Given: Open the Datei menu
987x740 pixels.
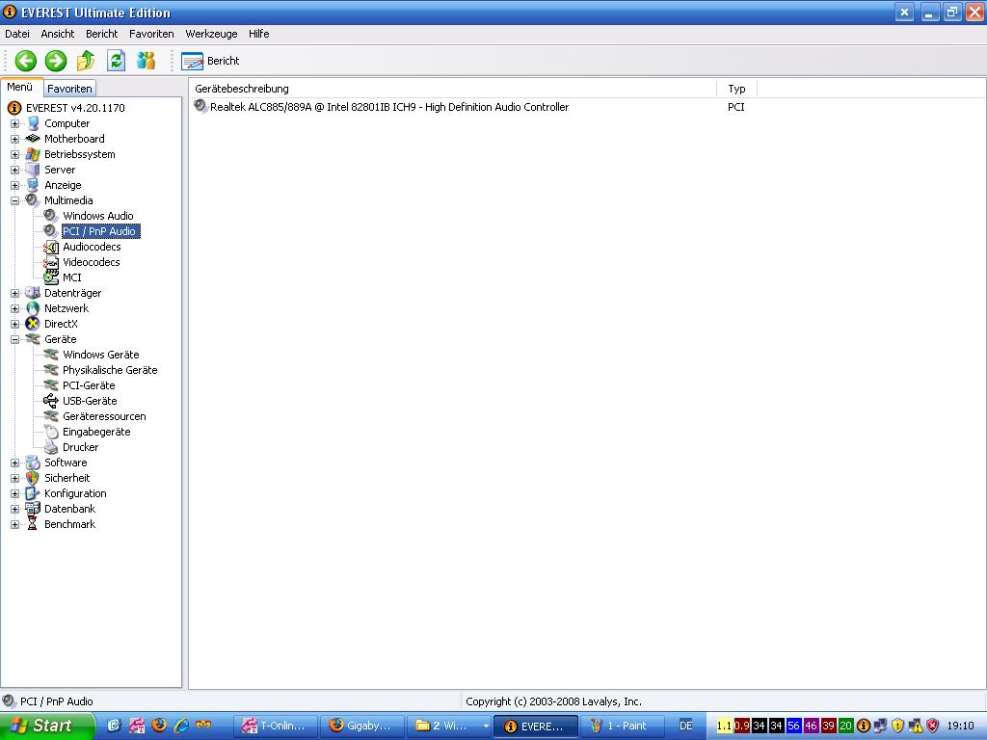Looking at the screenshot, I should (x=17, y=34).
